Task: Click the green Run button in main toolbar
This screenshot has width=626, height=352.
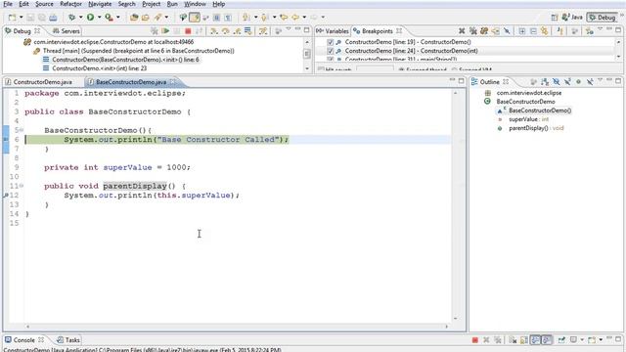Action: click(x=90, y=18)
